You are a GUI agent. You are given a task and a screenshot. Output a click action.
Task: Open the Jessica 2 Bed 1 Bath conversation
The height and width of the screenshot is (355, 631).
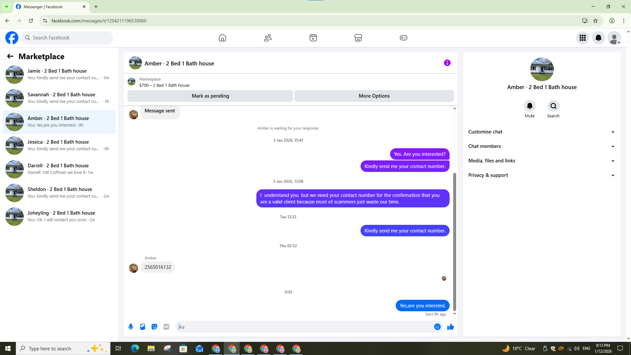coord(59,145)
